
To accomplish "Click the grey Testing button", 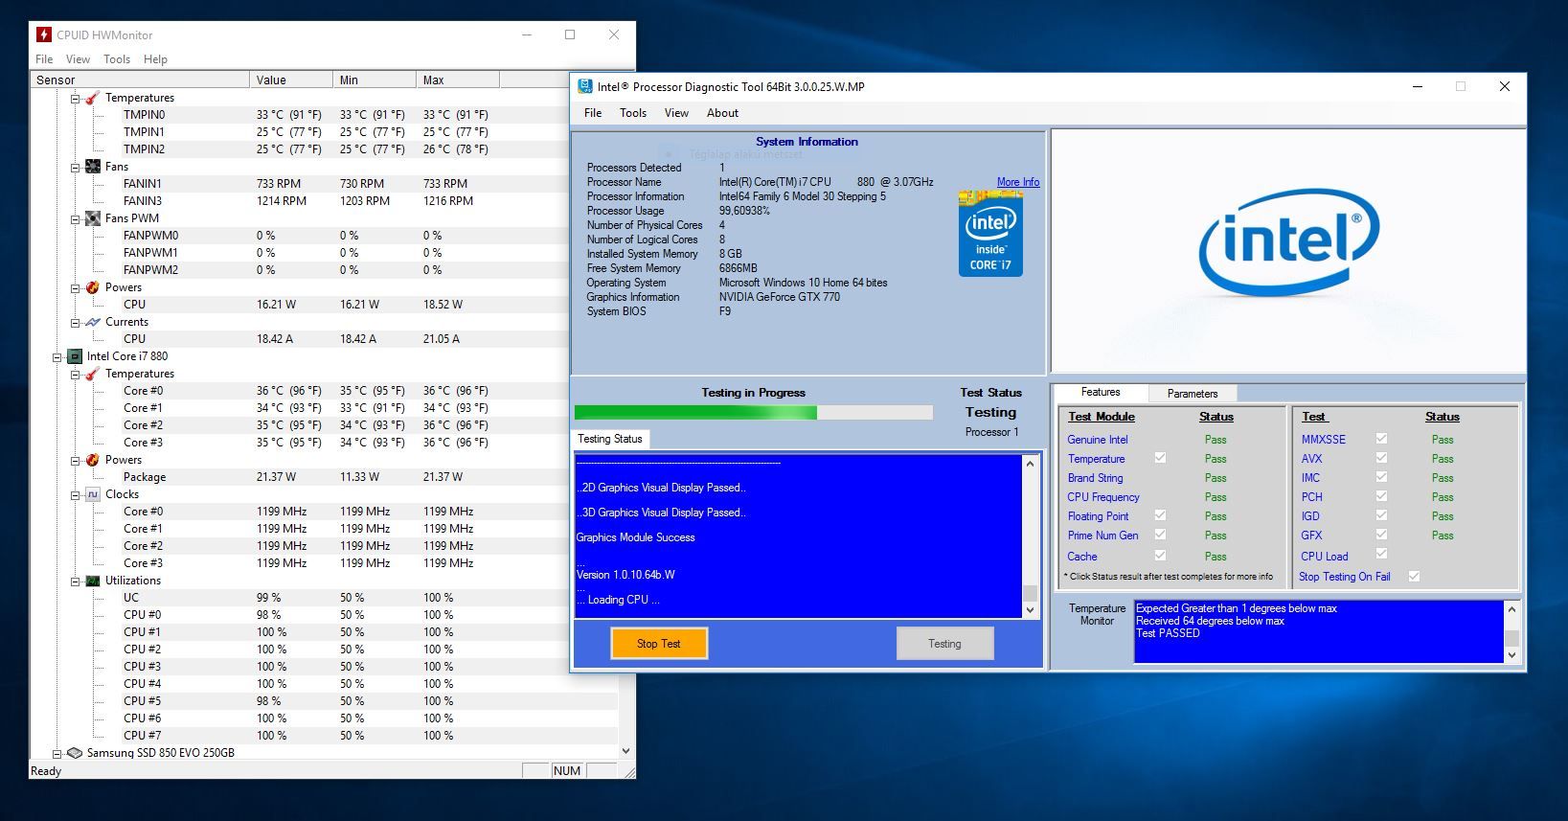I will tap(944, 644).
